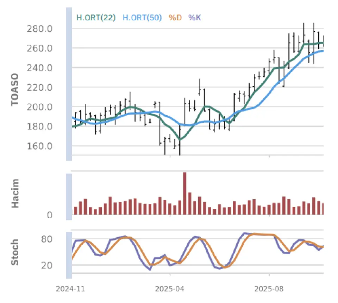Toggle the H.ORT(50) legend entry

click(142, 18)
